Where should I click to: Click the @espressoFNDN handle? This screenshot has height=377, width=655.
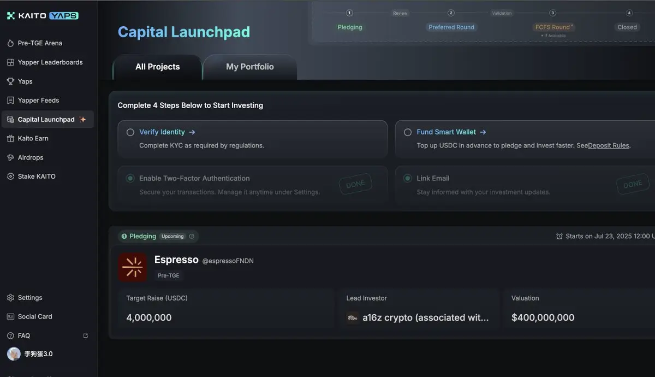click(x=228, y=261)
